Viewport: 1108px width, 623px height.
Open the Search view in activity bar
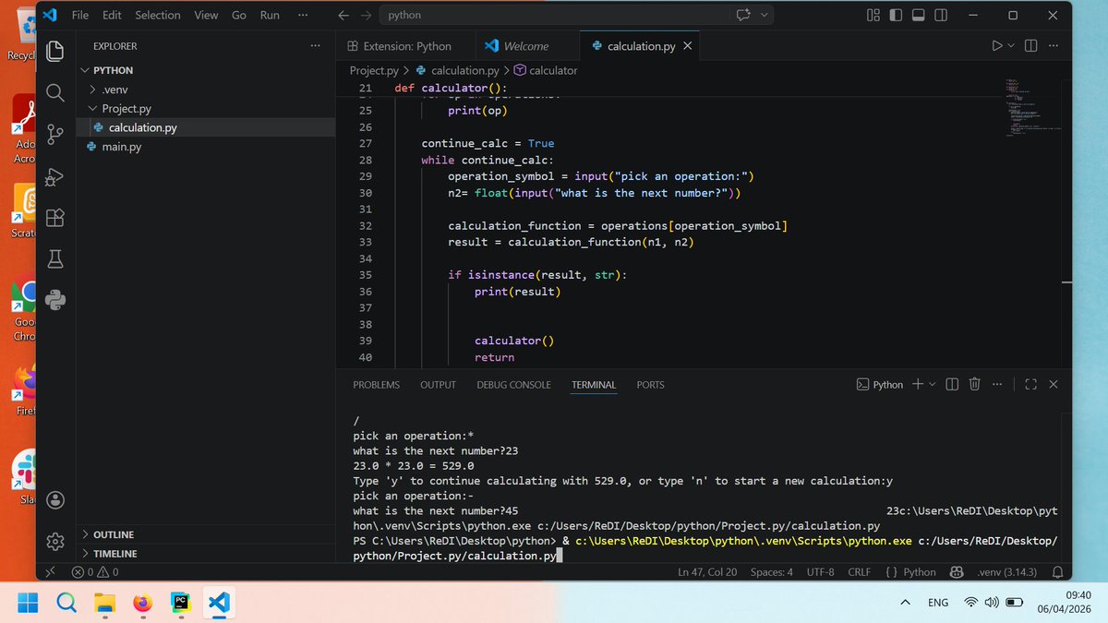(x=55, y=92)
